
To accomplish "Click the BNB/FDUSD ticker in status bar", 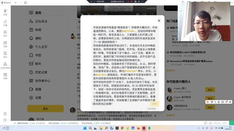I will point(31,123).
